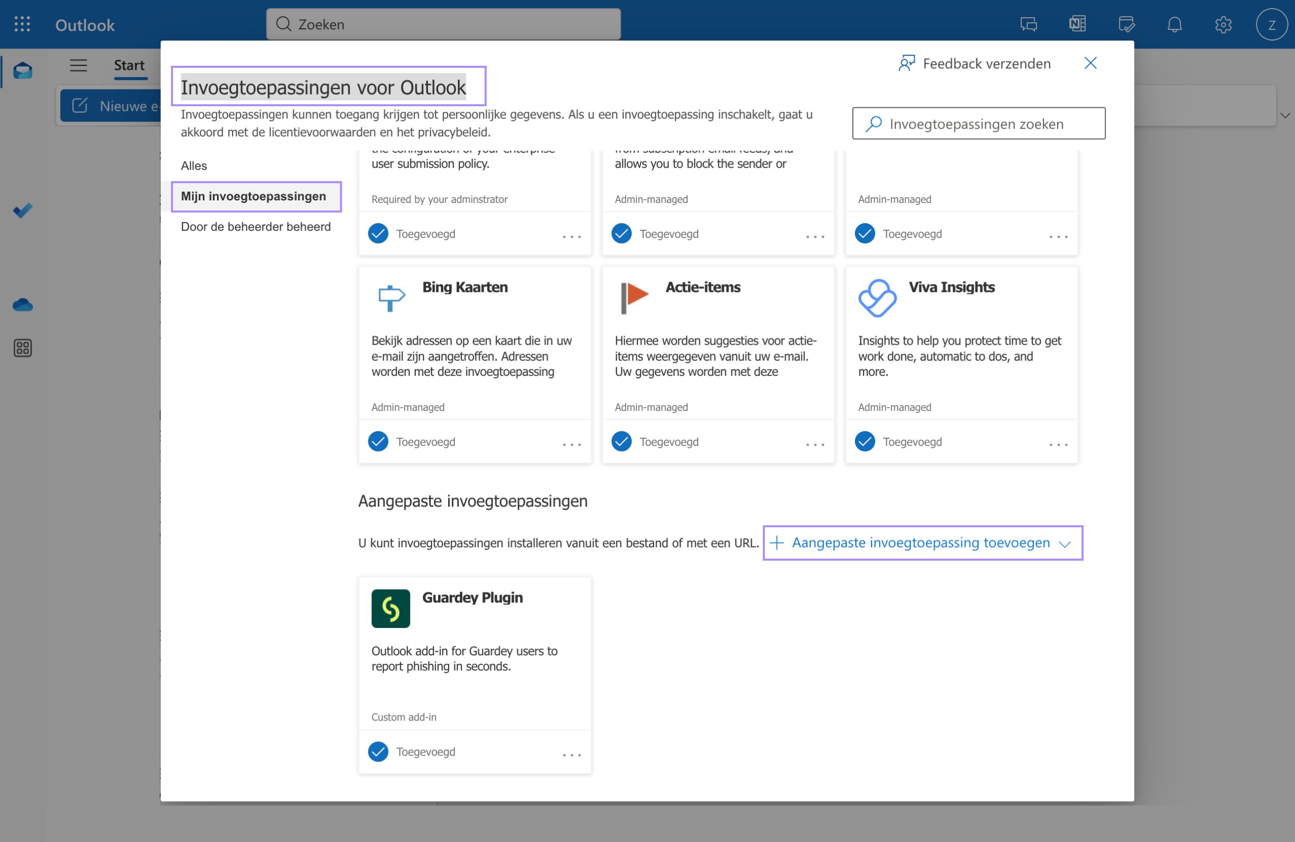Toggle the Actie-items Toegevoegd checkmark
This screenshot has width=1295, height=842.
point(621,441)
